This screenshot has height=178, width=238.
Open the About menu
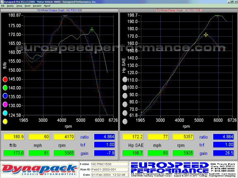pyautogui.click(x=47, y=6)
